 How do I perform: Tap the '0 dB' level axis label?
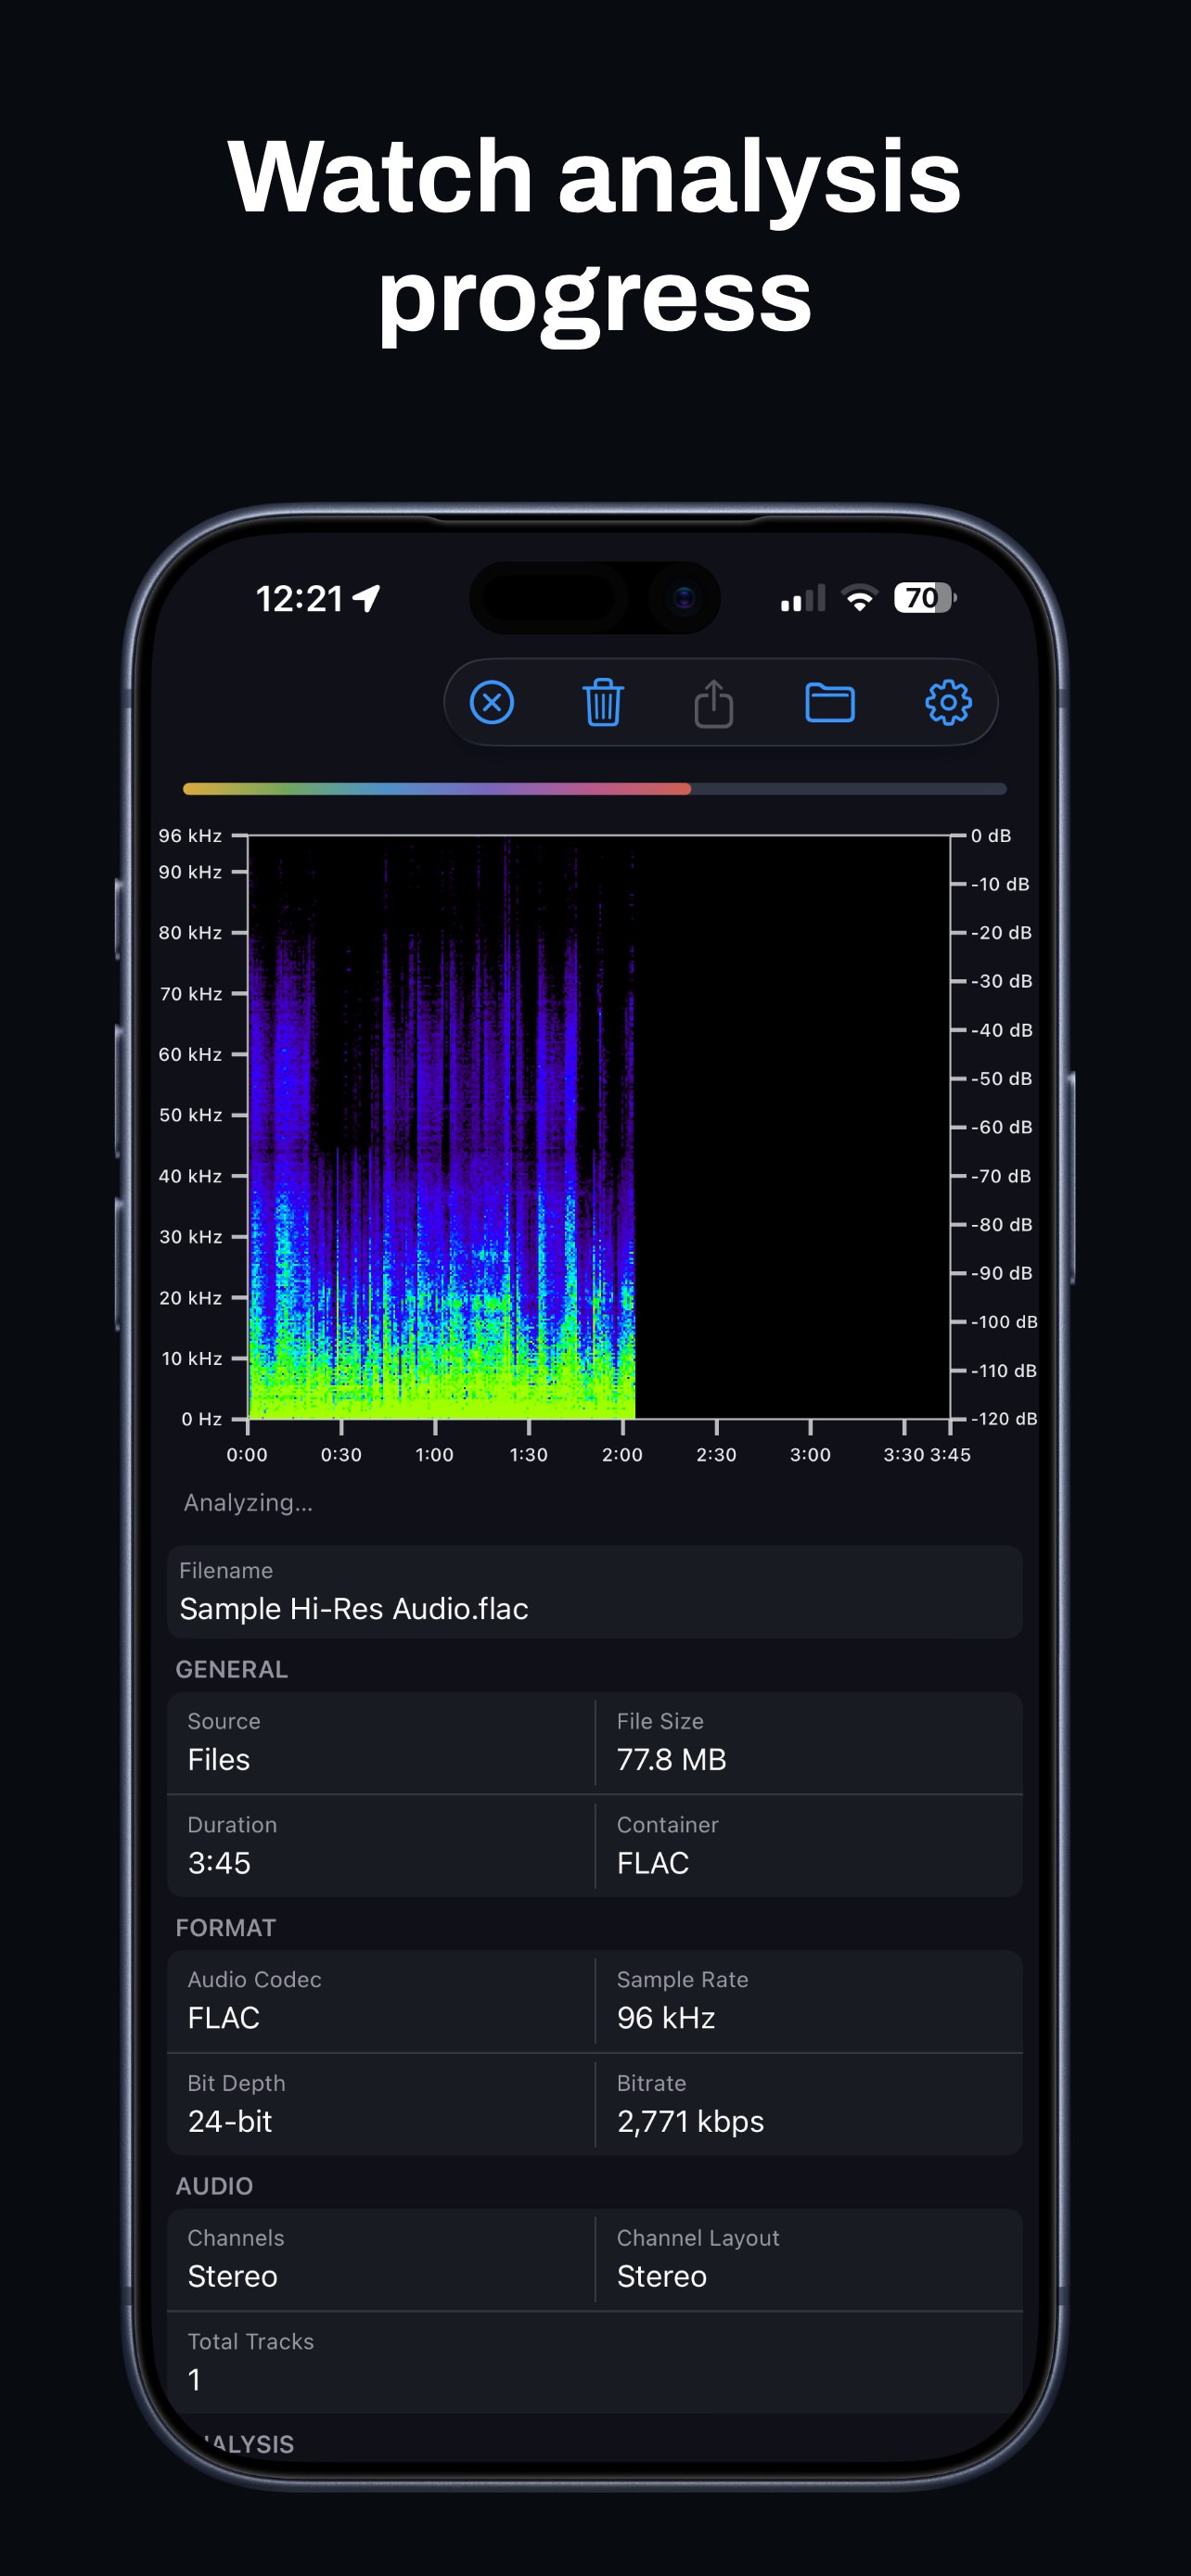click(991, 835)
